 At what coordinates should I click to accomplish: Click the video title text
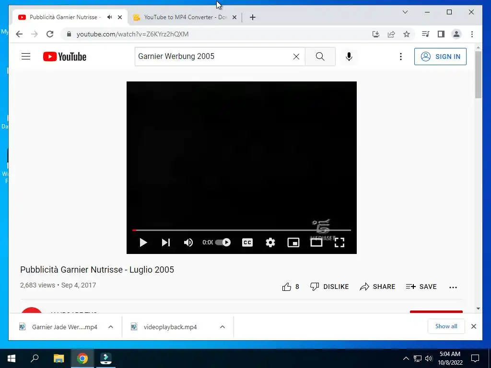[x=97, y=270]
